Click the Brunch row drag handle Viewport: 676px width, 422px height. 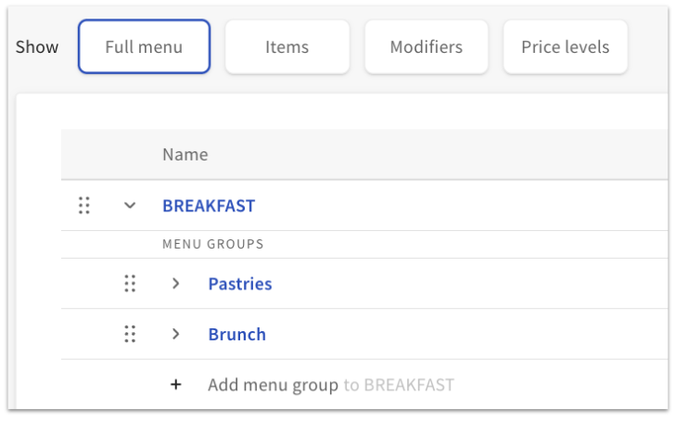(130, 334)
